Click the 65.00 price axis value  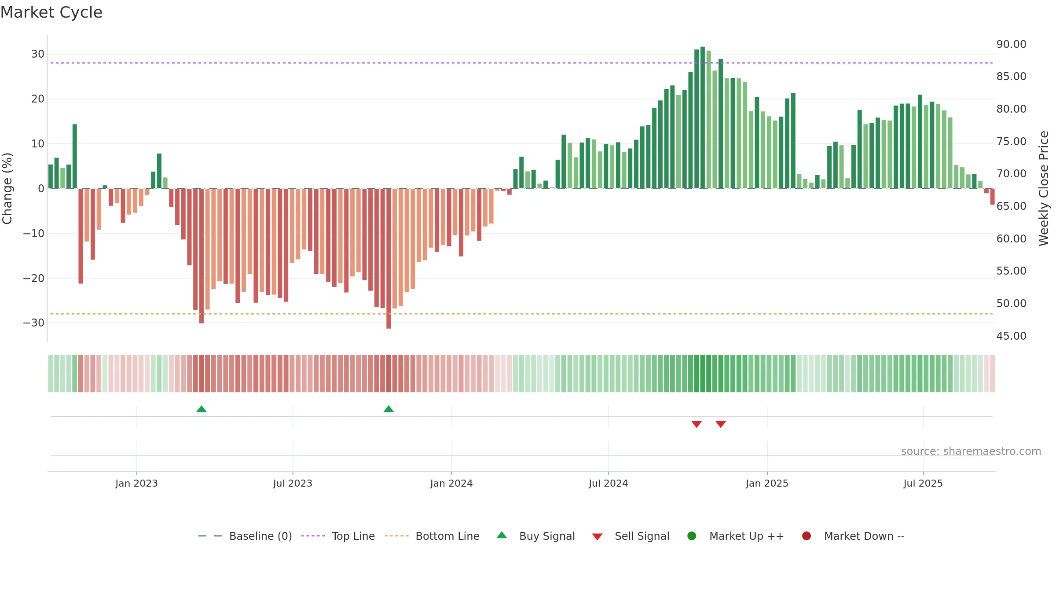(x=1011, y=206)
